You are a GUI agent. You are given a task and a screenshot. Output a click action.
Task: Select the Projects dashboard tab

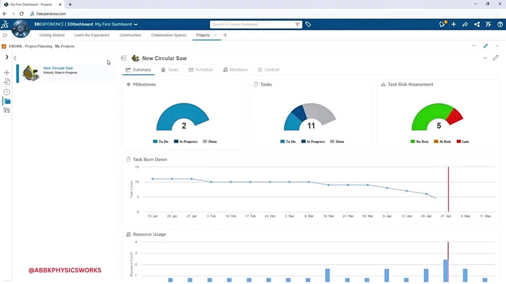(202, 35)
